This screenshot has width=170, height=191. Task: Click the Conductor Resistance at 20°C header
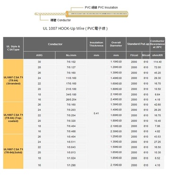(x=157, y=44)
